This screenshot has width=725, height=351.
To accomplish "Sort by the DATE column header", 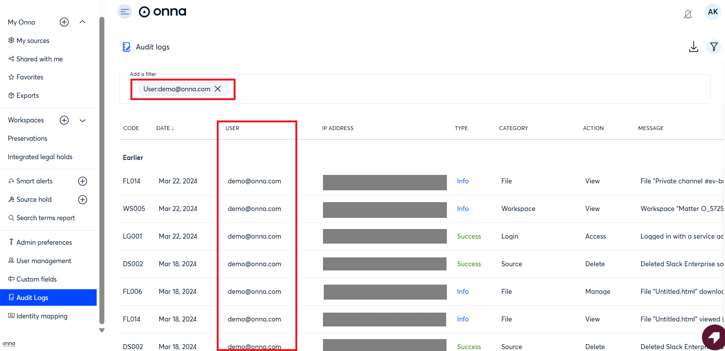I will pos(165,128).
